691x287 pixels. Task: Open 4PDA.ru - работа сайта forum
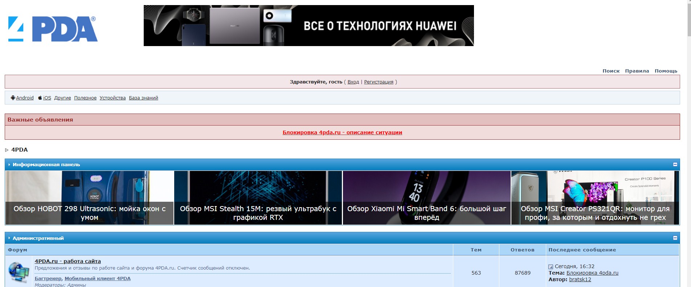pyautogui.click(x=68, y=261)
